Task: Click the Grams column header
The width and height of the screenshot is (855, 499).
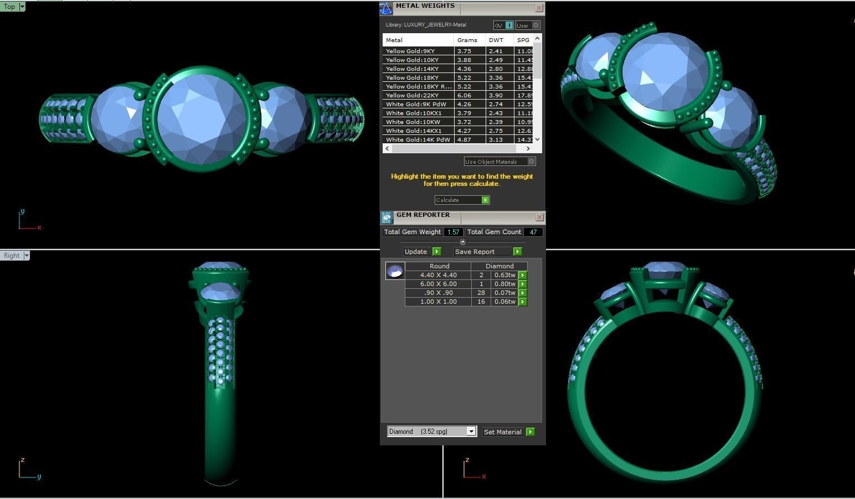Action: pos(470,40)
